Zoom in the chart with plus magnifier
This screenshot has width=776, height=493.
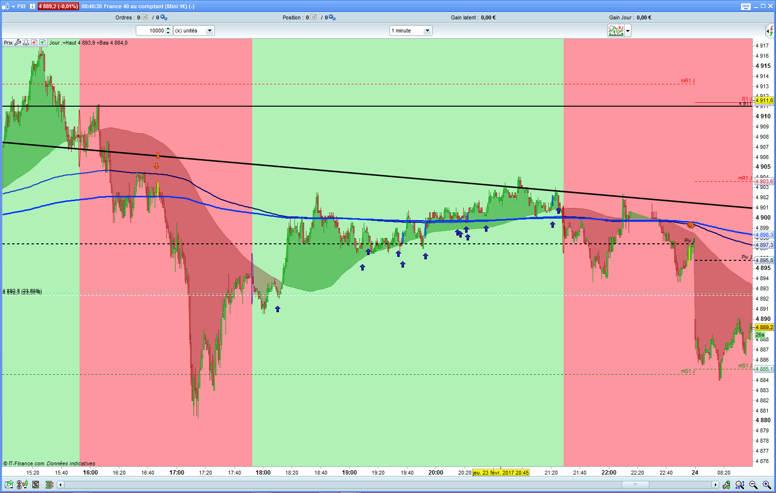point(767,484)
